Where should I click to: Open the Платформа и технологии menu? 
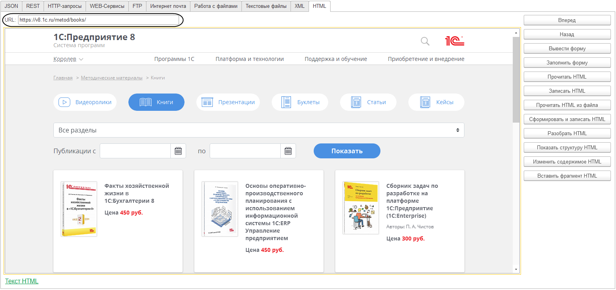click(250, 59)
